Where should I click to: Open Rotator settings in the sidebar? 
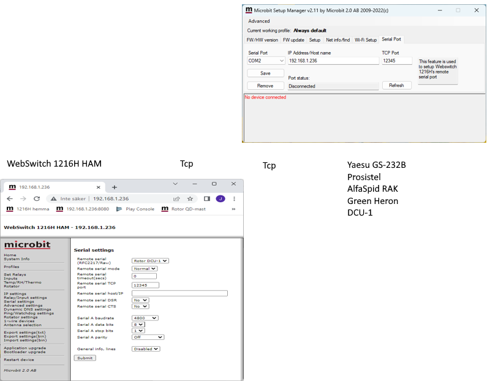pos(21,317)
